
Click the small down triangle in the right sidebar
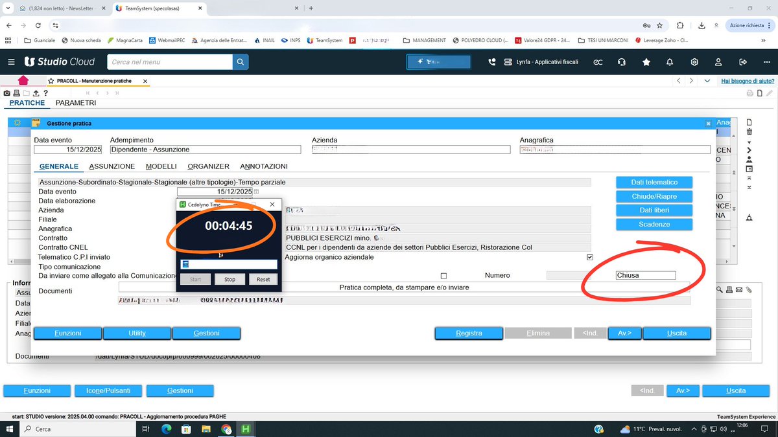[x=749, y=142]
